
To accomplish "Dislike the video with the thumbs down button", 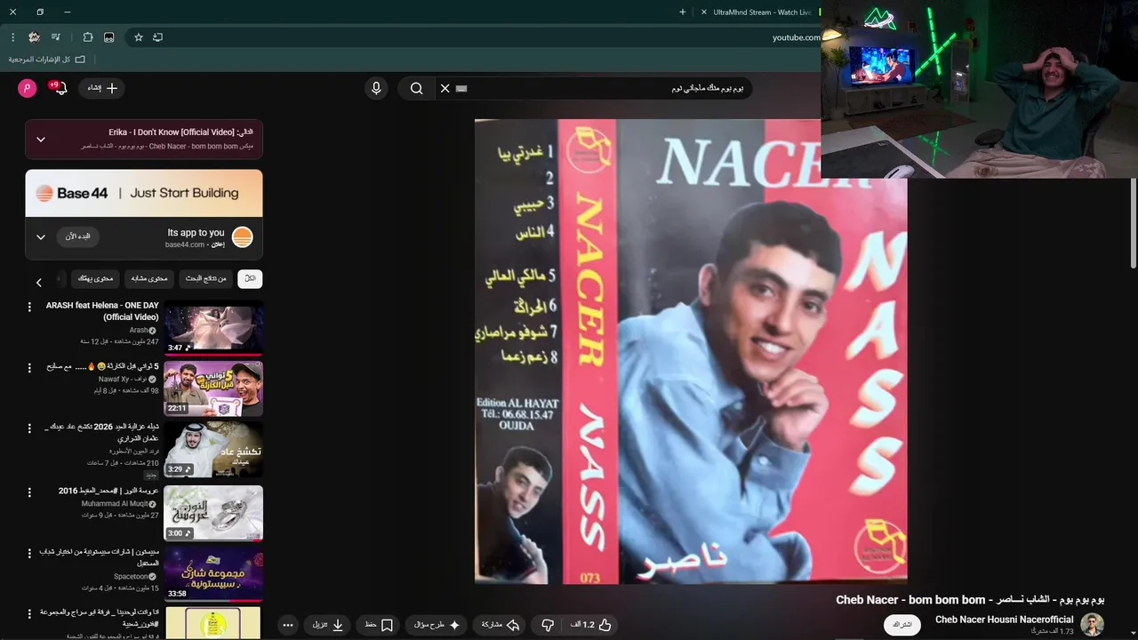I will point(548,625).
